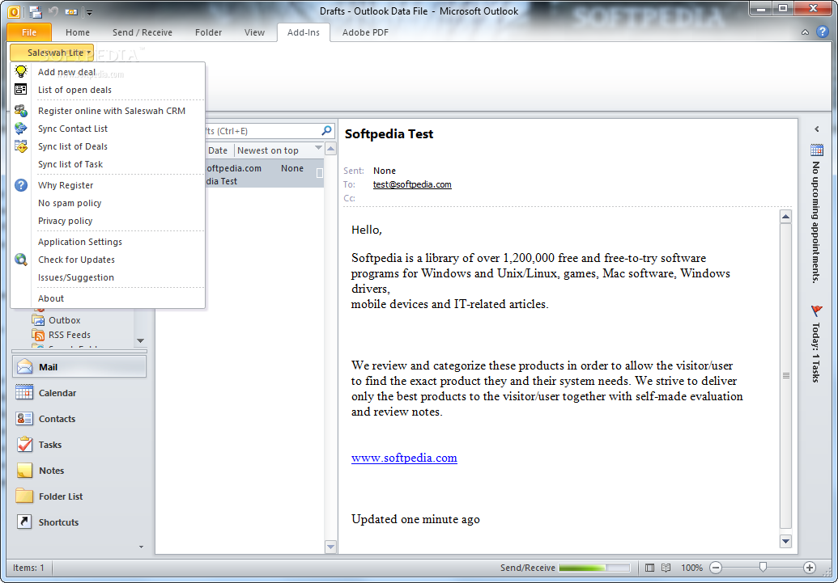This screenshot has height=583, width=838.
Task: Select the Softpedia Test draft message
Action: (265, 174)
